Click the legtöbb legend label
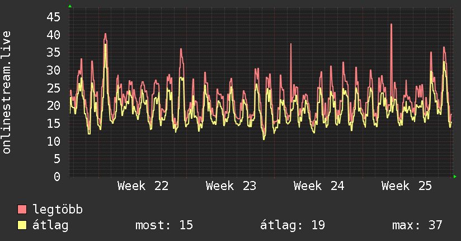 58,210
